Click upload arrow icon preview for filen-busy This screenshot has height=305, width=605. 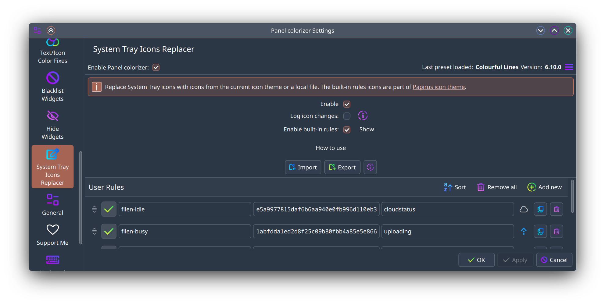click(x=524, y=231)
